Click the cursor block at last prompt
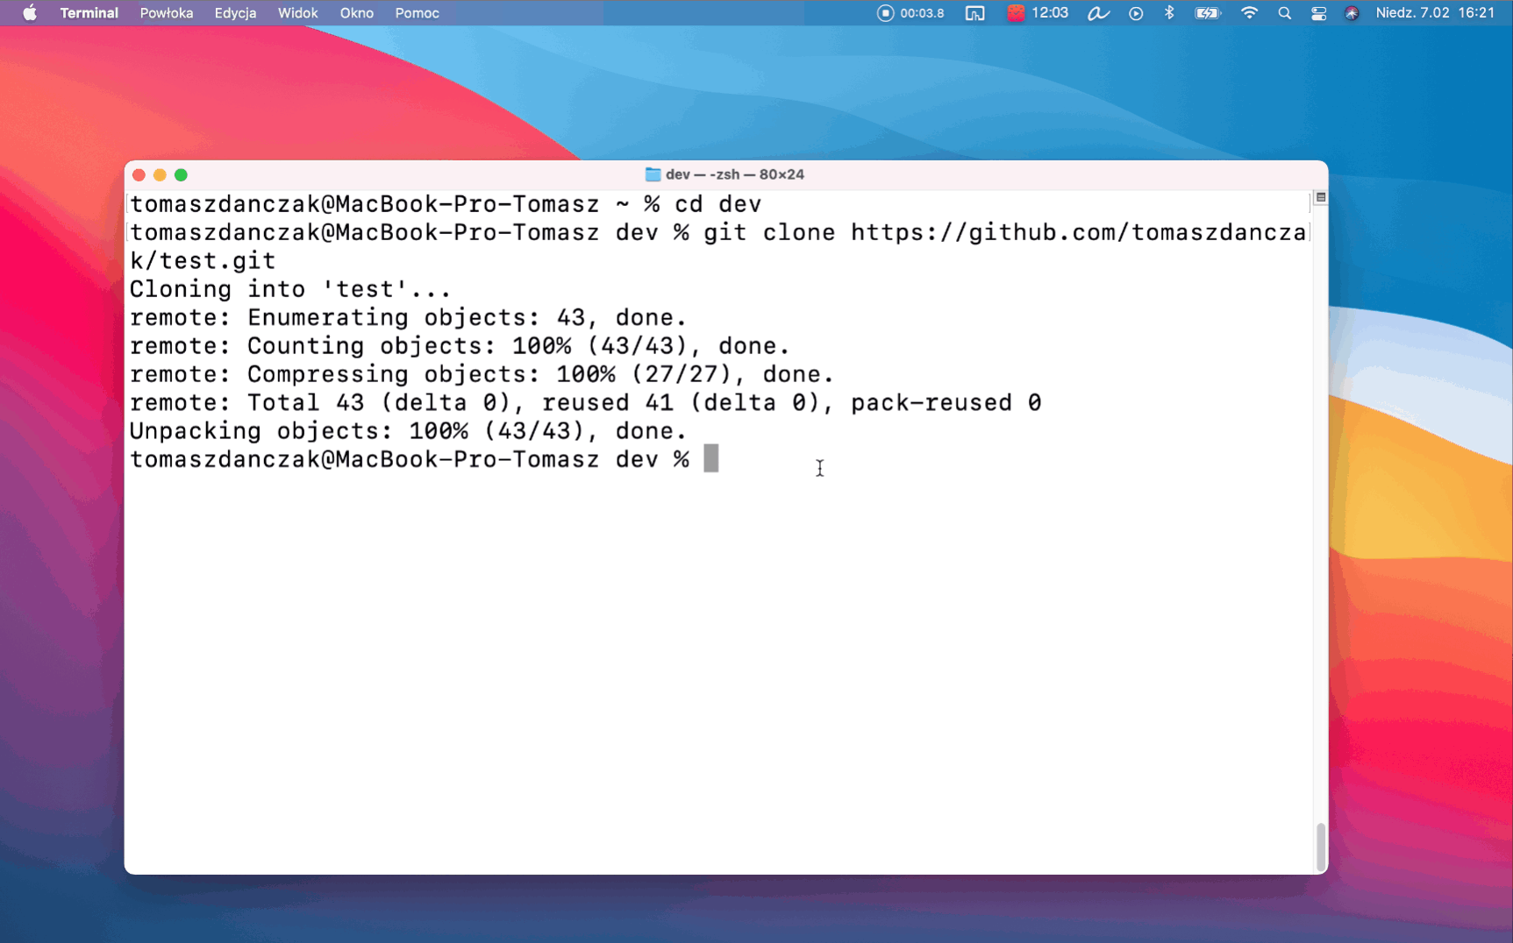Screen dimensions: 1513x943 pyautogui.click(x=711, y=458)
